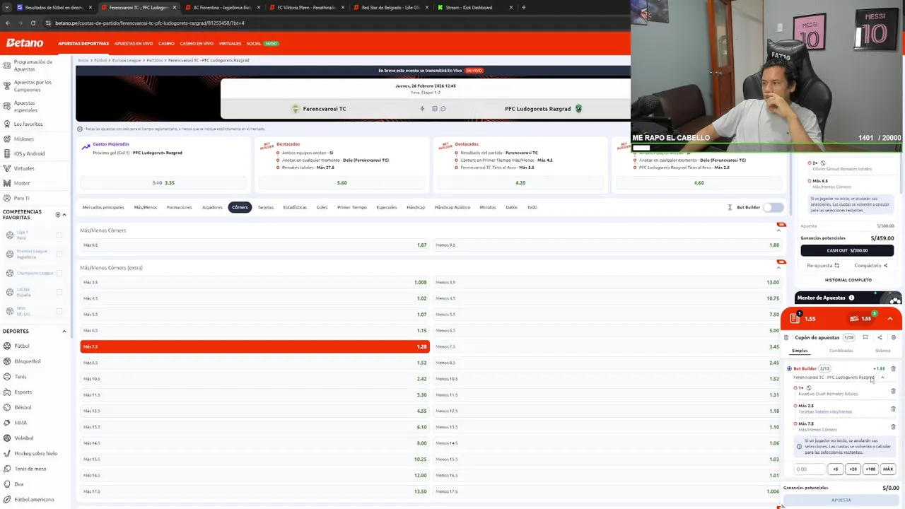Add a favorite competition with the plus icon
This screenshot has height=509, width=905.
click(x=58, y=214)
